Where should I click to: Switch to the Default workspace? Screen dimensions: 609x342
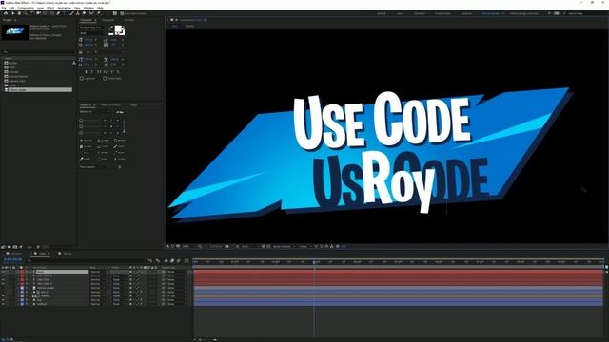pyautogui.click(x=382, y=13)
